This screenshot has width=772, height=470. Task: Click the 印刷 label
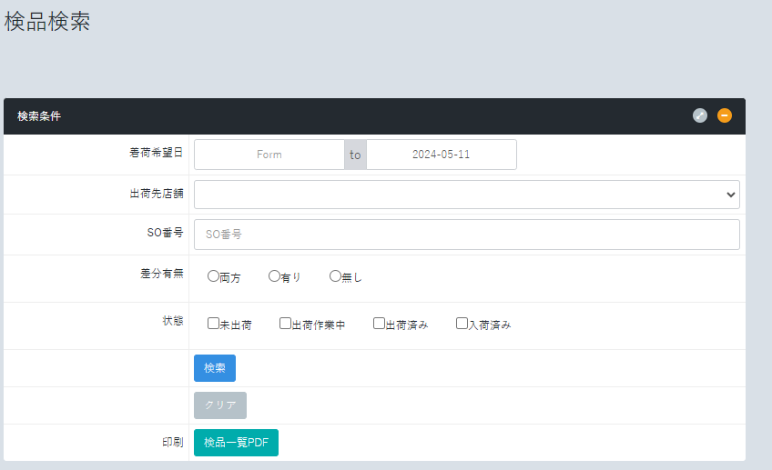[173, 443]
